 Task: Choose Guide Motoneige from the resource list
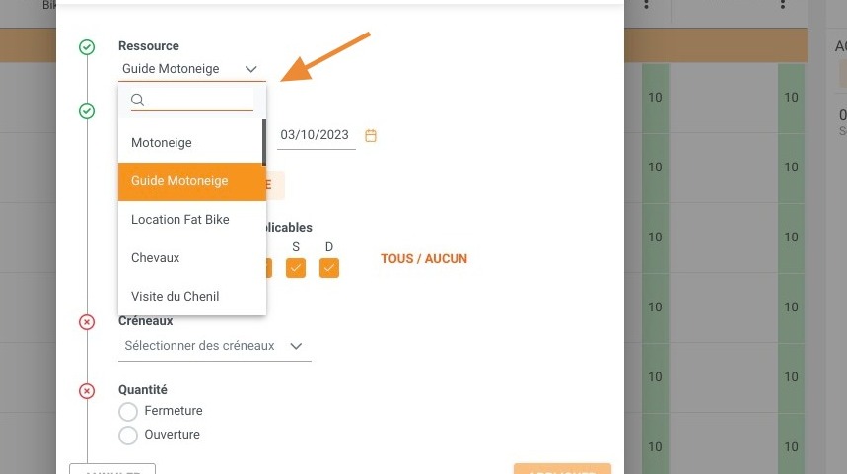click(191, 181)
